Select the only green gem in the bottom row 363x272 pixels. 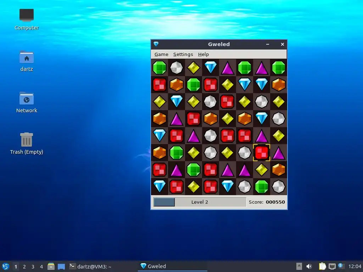pyautogui.click(x=262, y=186)
